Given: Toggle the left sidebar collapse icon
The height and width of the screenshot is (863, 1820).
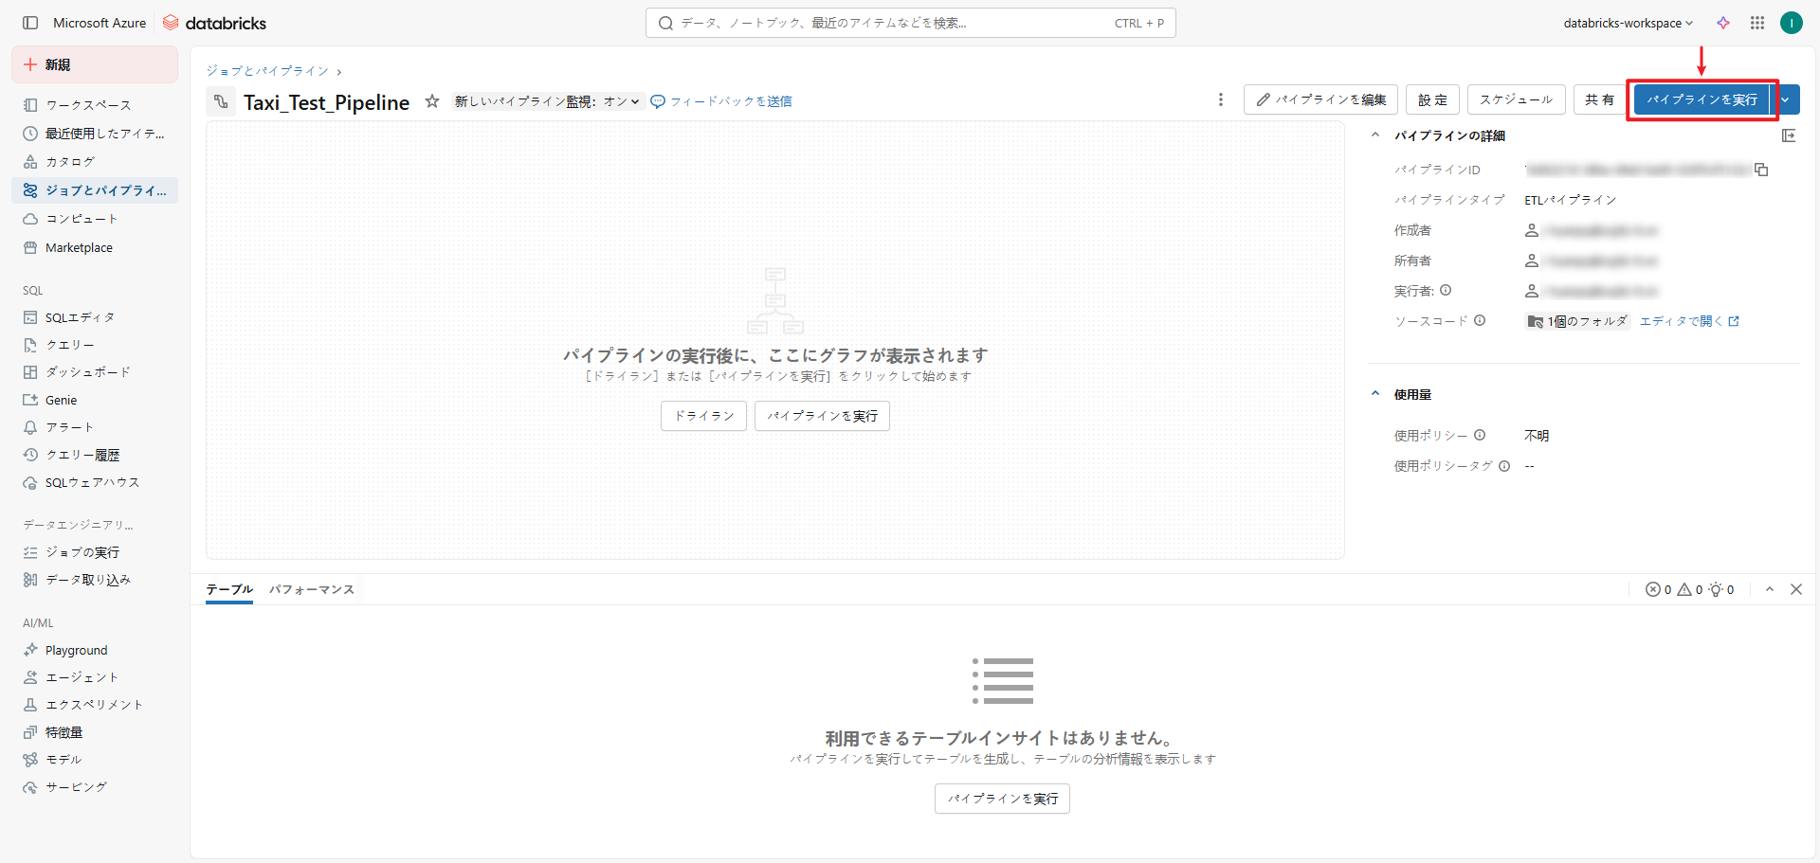Looking at the screenshot, I should pos(30,23).
